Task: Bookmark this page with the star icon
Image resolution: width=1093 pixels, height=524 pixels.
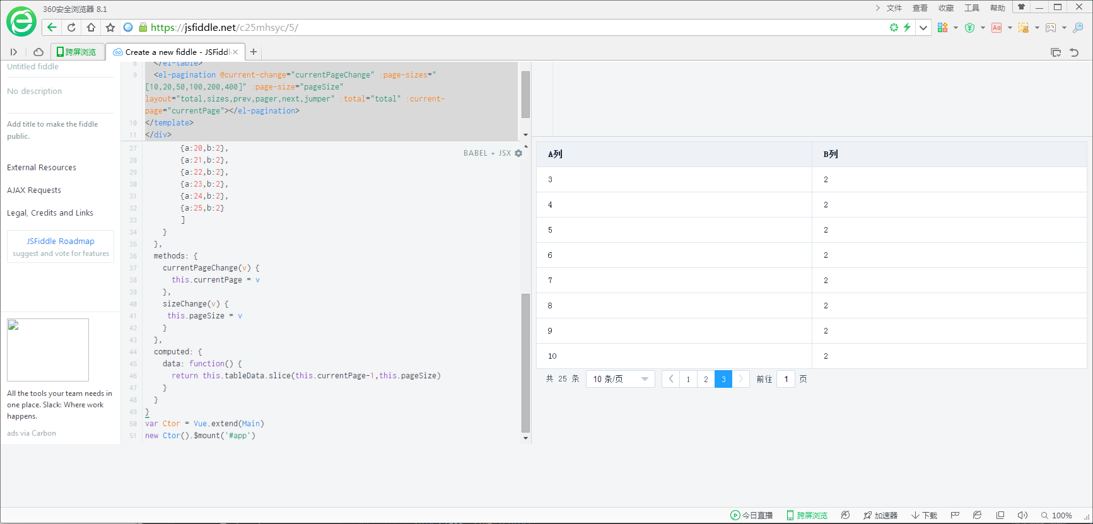Action: (x=110, y=27)
